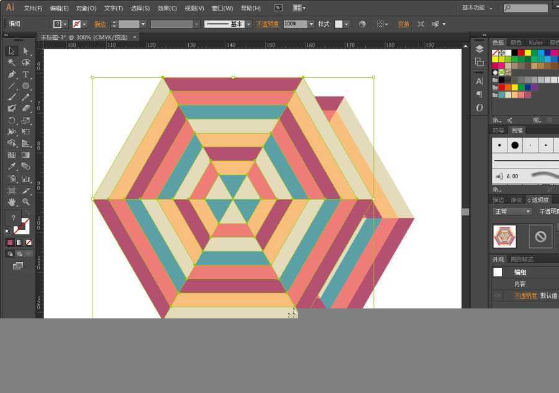The image size is (559, 393).
Task: Set the fill to None in toolbox
Action: [29, 243]
